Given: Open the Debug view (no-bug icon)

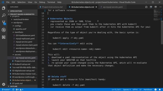Looking at the screenshot, I should 4,30.
